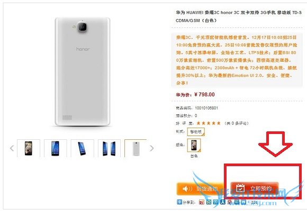Click the calendar icon on reserve button
Image resolution: width=307 pixels, height=211 pixels.
coord(240,188)
